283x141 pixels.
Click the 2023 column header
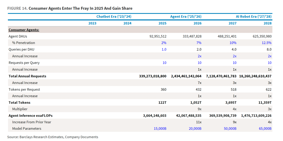point(92,23)
